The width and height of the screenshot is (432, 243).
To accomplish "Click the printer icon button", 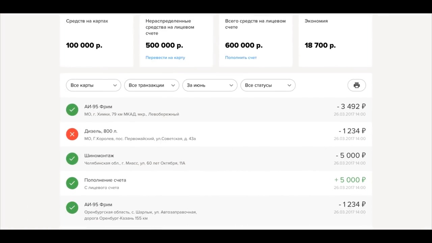I will tap(356, 85).
